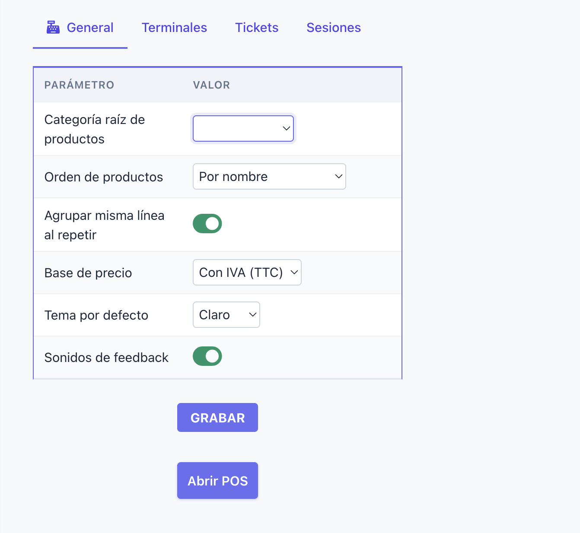Click the Orden de productos label
This screenshot has width=580, height=533.
(x=104, y=177)
